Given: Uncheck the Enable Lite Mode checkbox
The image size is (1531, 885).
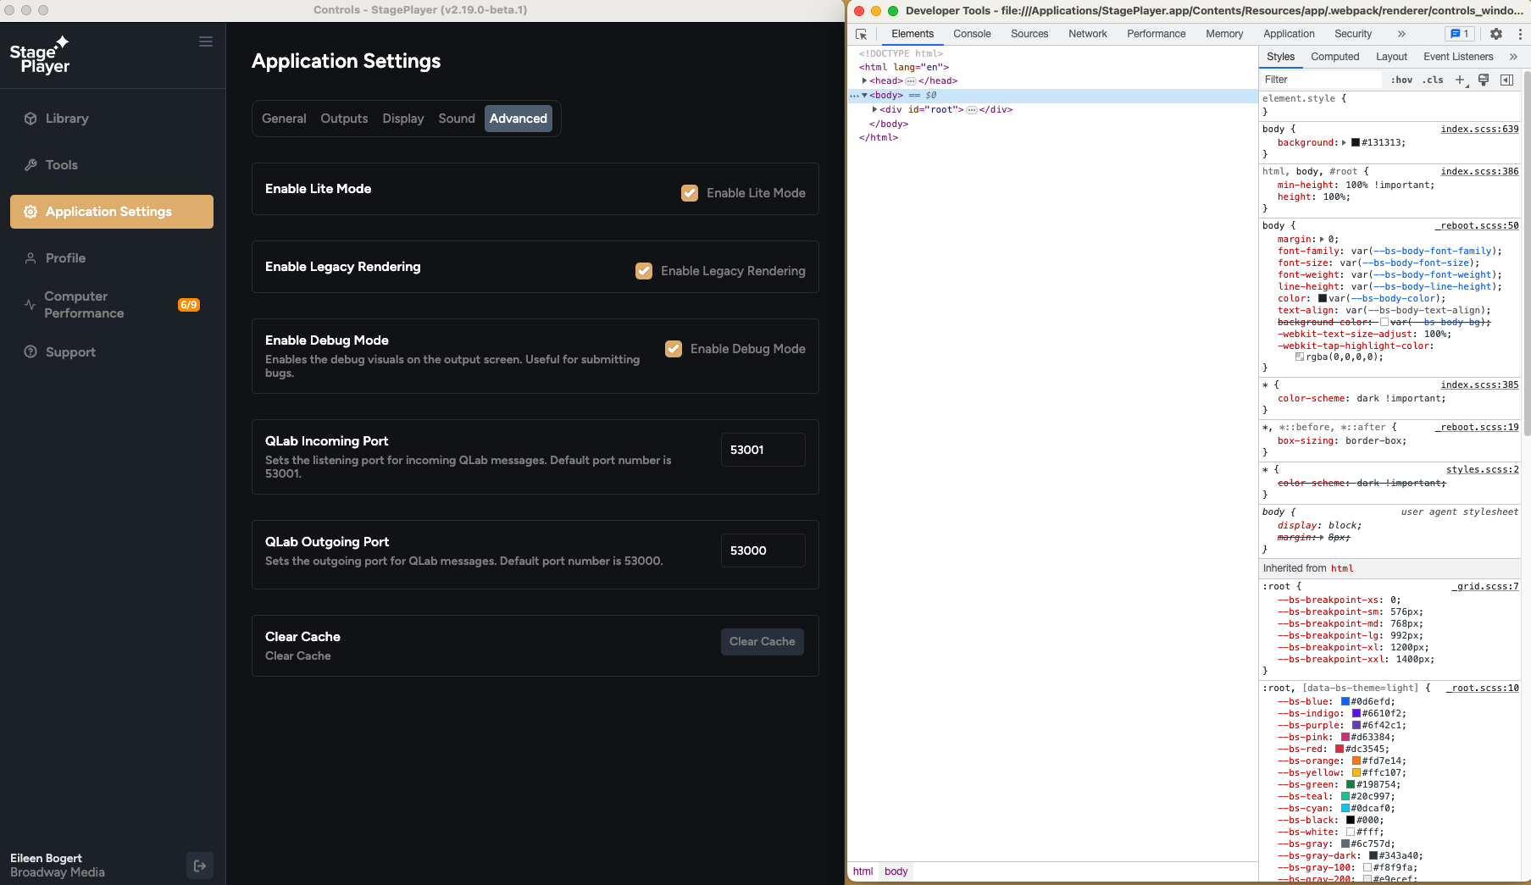Looking at the screenshot, I should [690, 193].
